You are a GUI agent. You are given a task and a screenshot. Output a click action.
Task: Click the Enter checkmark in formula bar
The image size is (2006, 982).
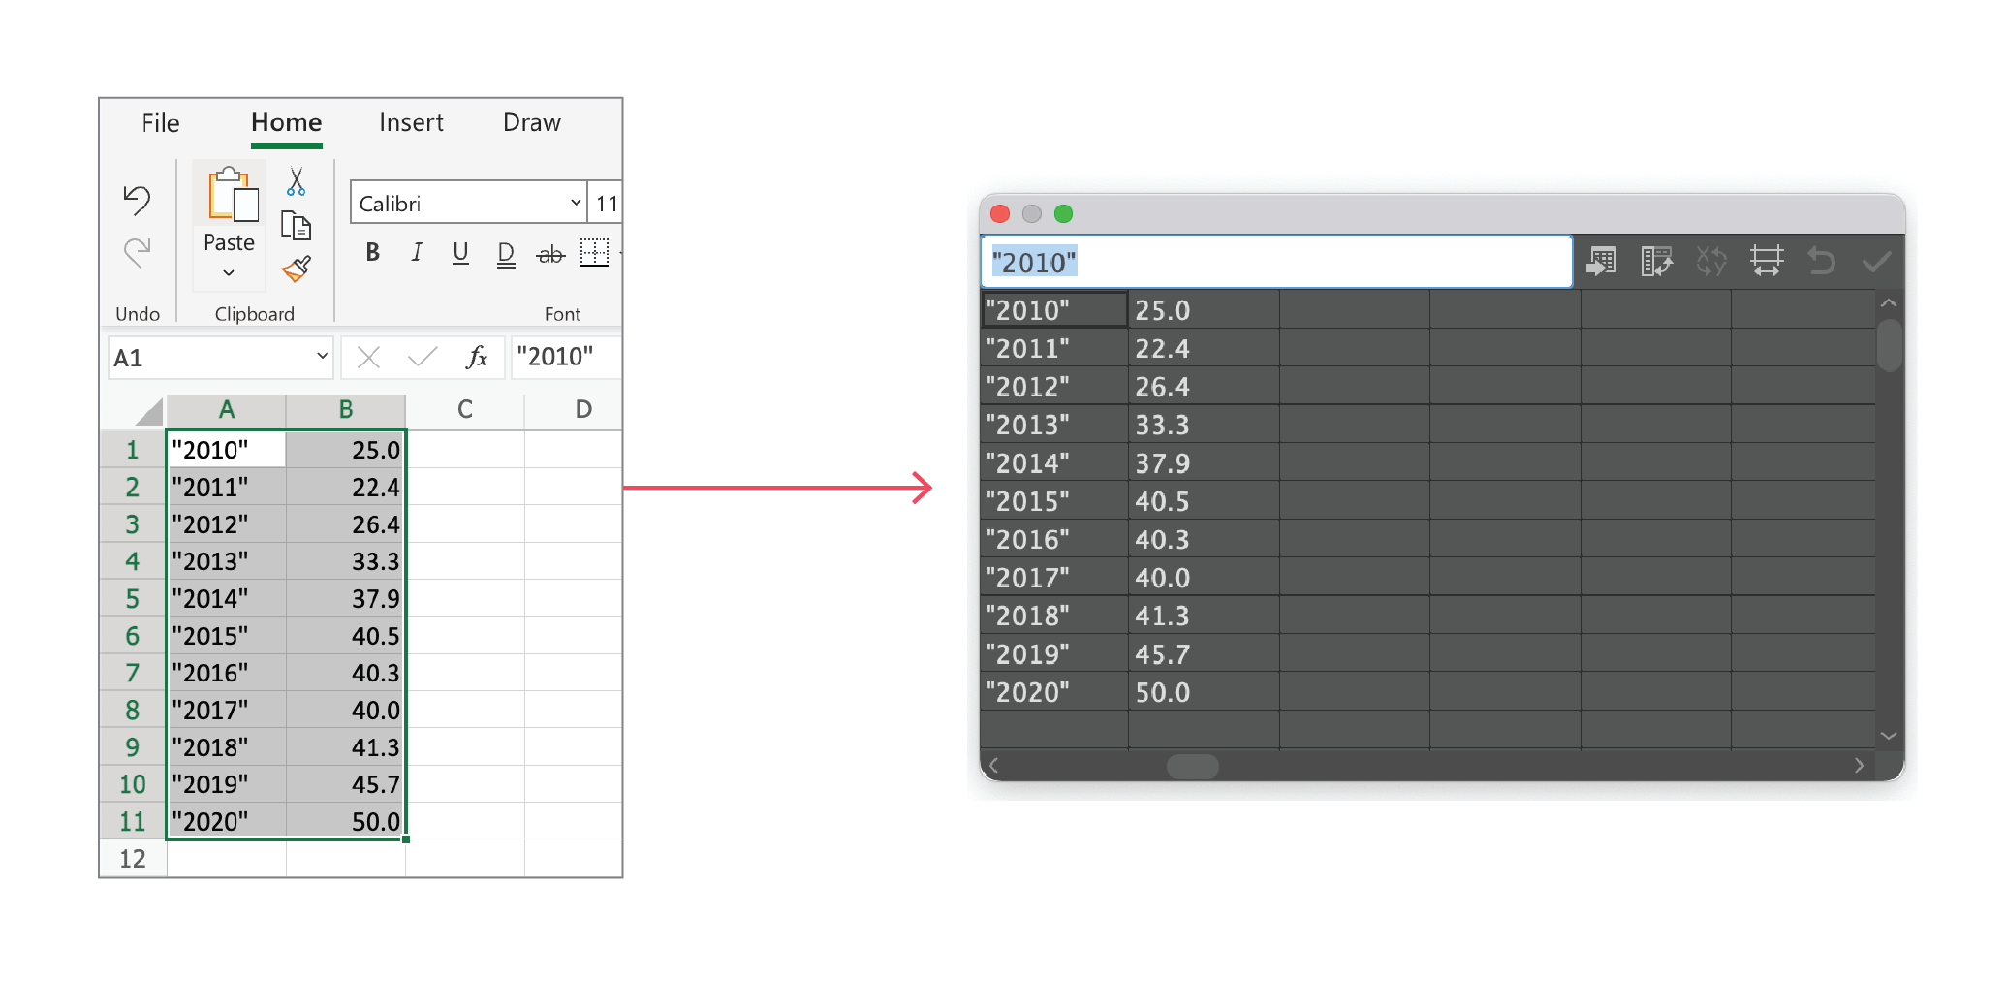click(x=423, y=358)
